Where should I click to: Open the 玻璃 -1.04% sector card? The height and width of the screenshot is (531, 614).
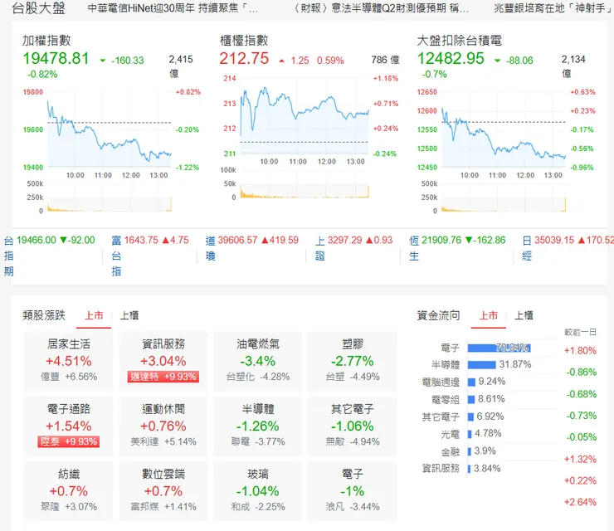[258, 490]
